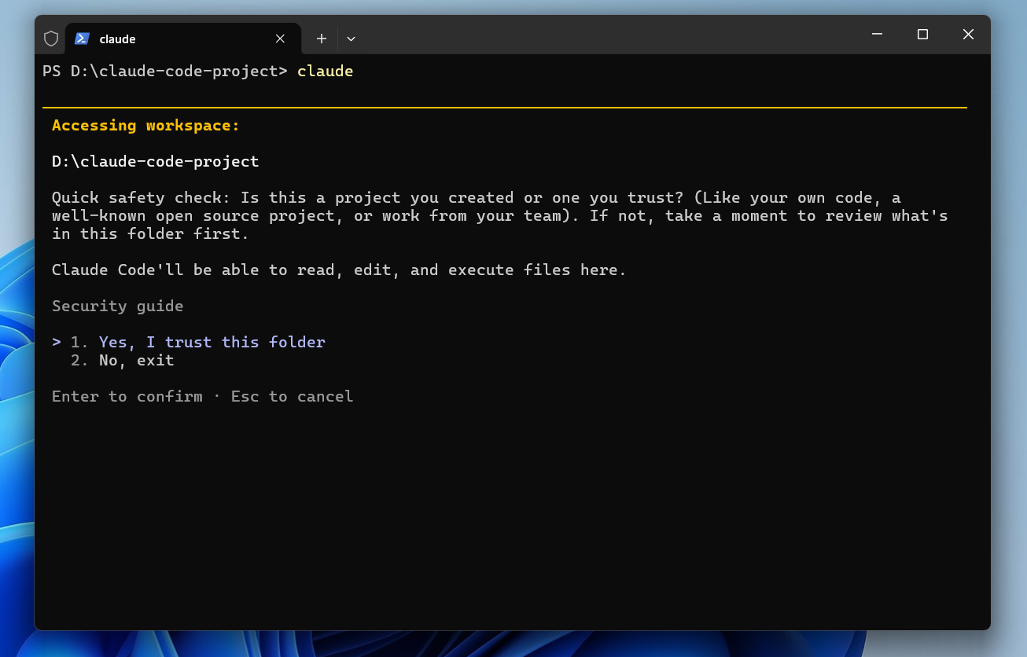
Task: Click the "Accessing workspace:" heading
Action: (145, 125)
